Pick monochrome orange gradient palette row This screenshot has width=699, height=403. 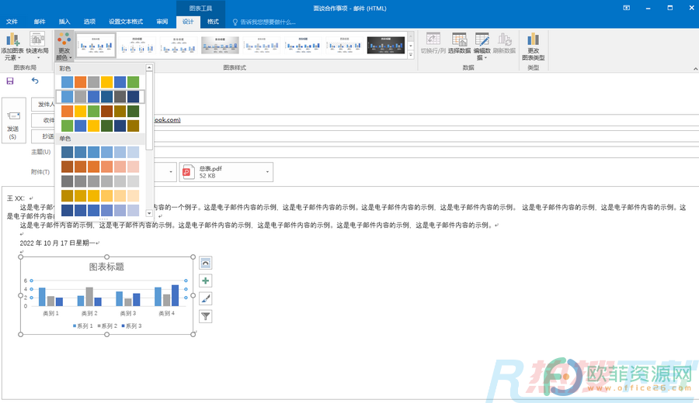(100, 167)
